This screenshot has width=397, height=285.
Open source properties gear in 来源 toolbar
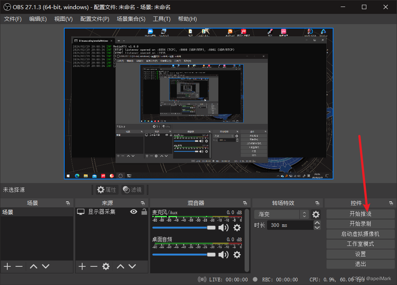106,266
